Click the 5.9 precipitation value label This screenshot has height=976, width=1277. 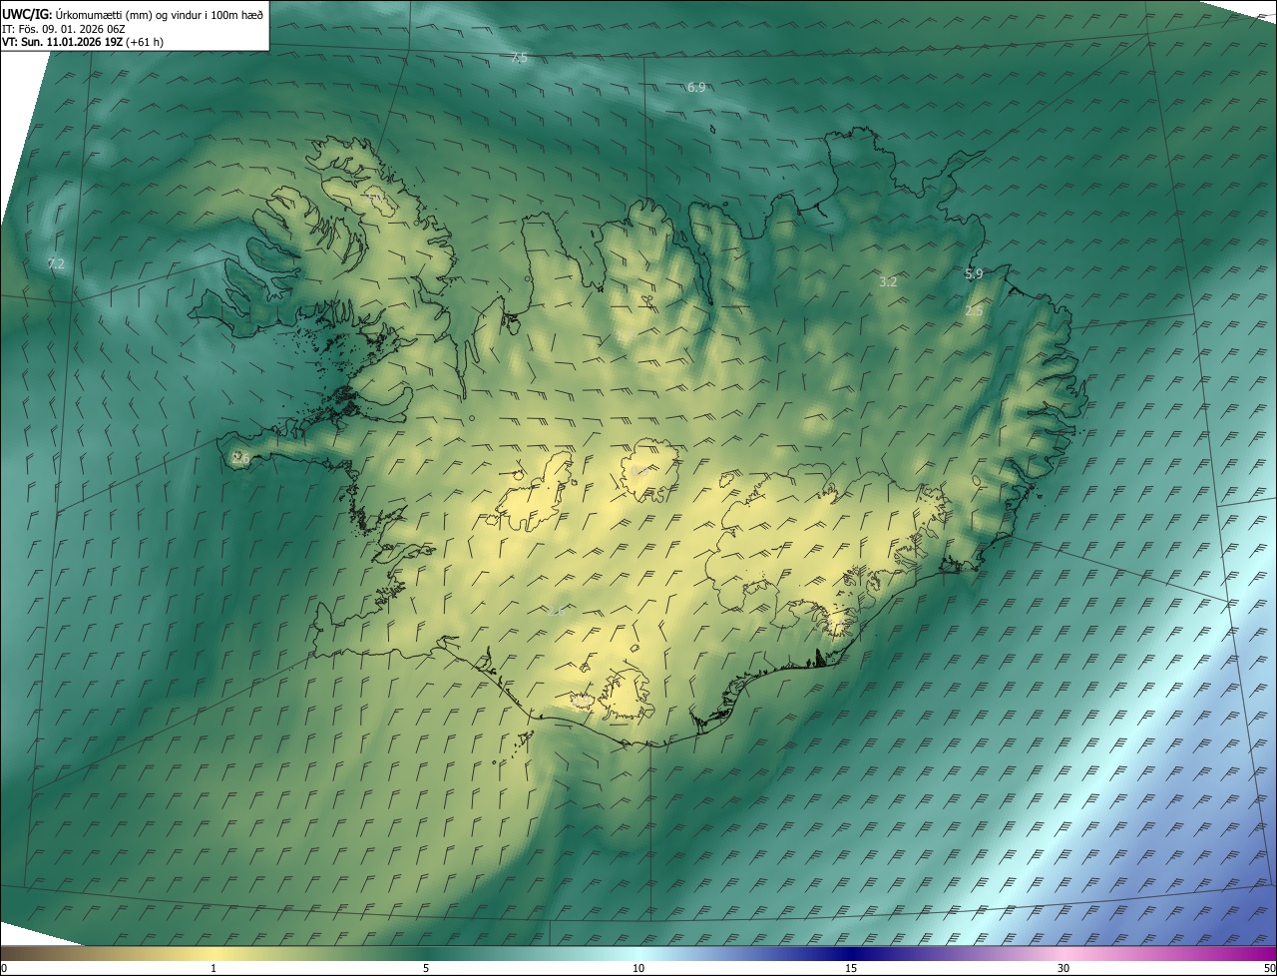pos(974,273)
